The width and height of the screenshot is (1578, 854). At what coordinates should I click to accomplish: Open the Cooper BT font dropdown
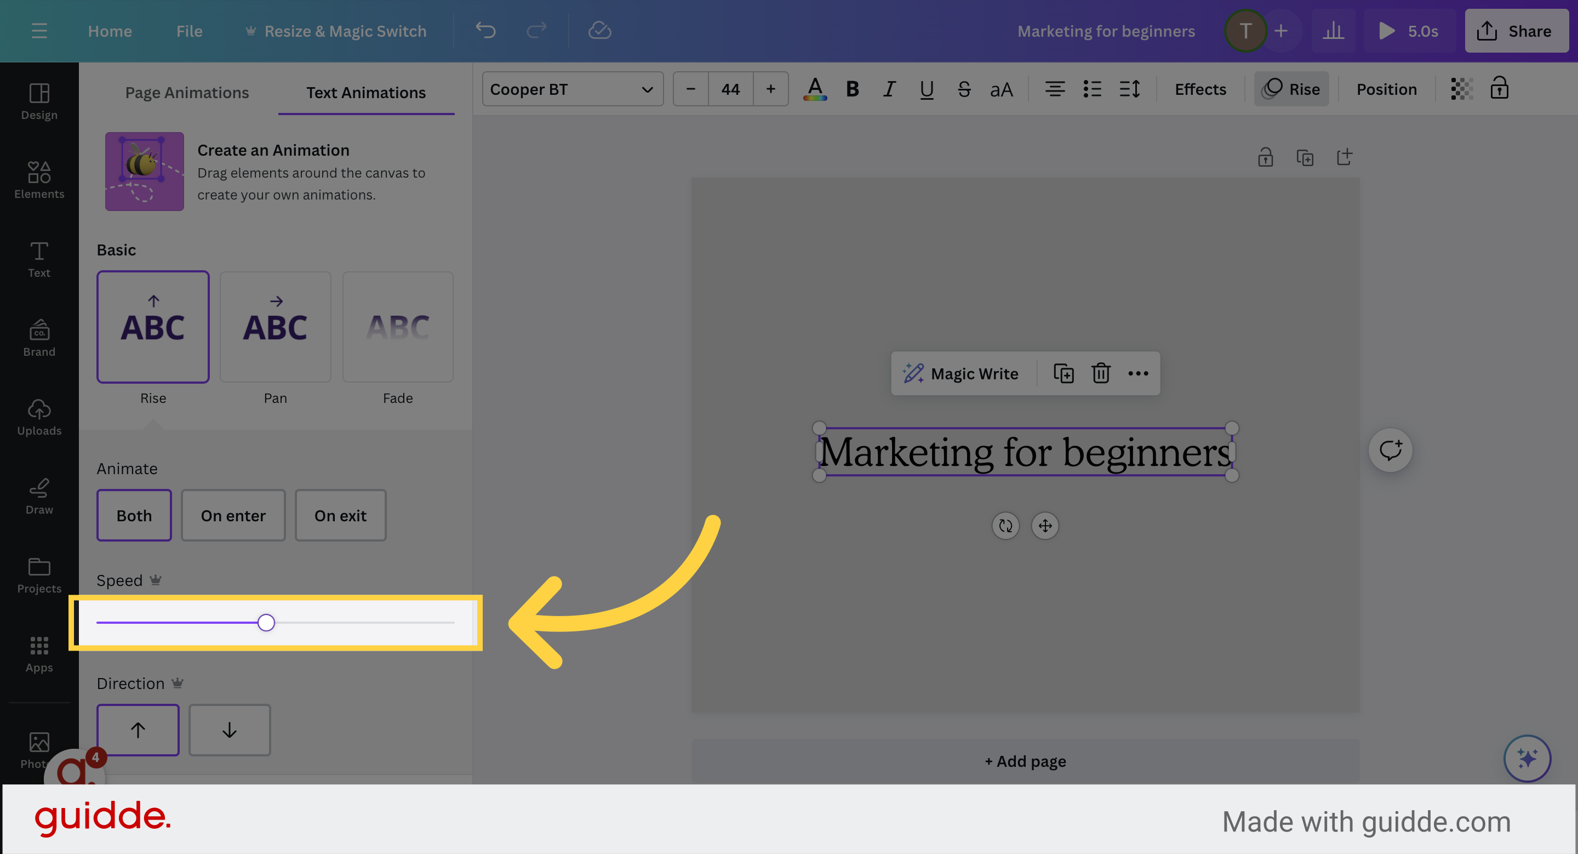[x=571, y=89]
